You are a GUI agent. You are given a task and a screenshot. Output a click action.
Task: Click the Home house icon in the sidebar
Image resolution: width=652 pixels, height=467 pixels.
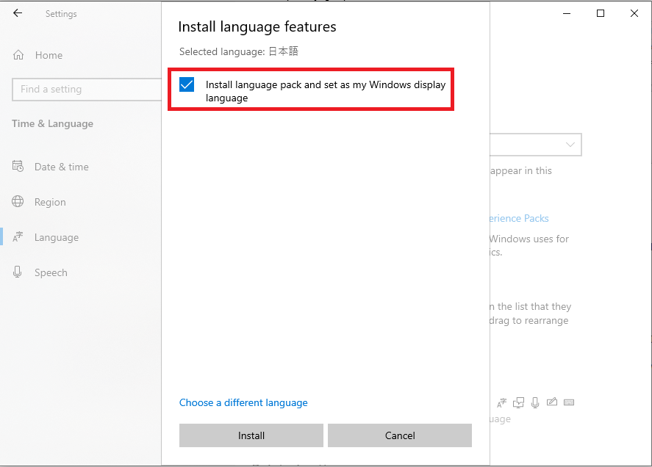17,54
